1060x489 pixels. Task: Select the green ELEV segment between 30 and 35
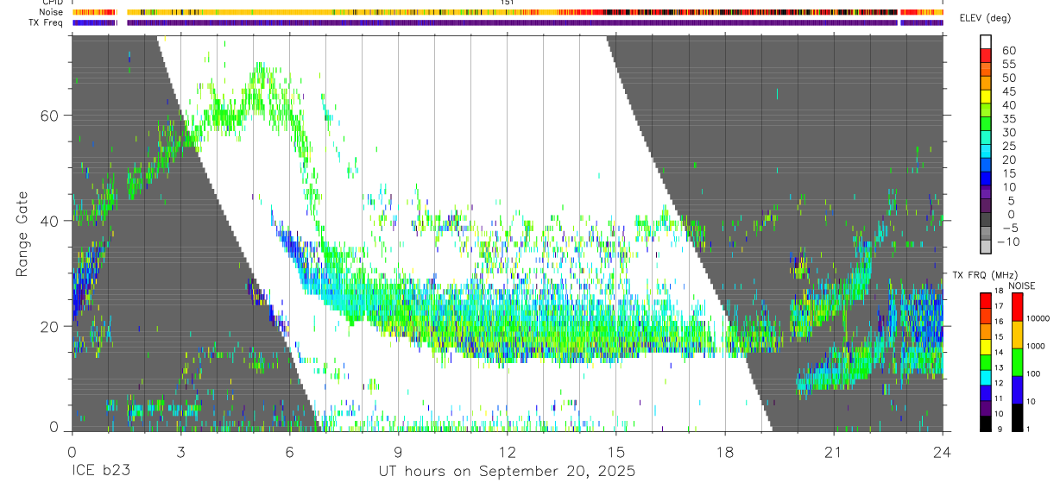click(x=986, y=124)
